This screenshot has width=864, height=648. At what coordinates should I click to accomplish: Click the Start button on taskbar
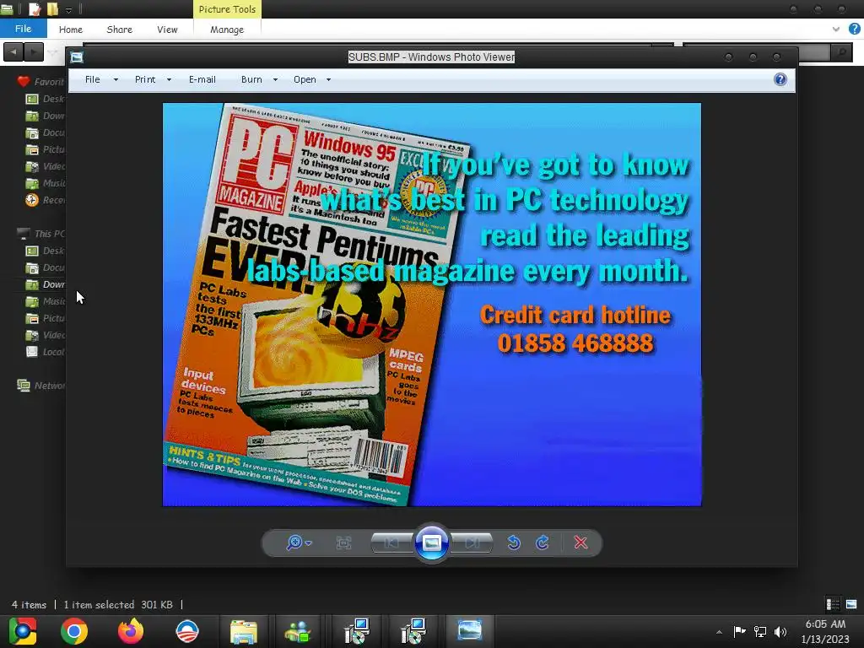[23, 631]
